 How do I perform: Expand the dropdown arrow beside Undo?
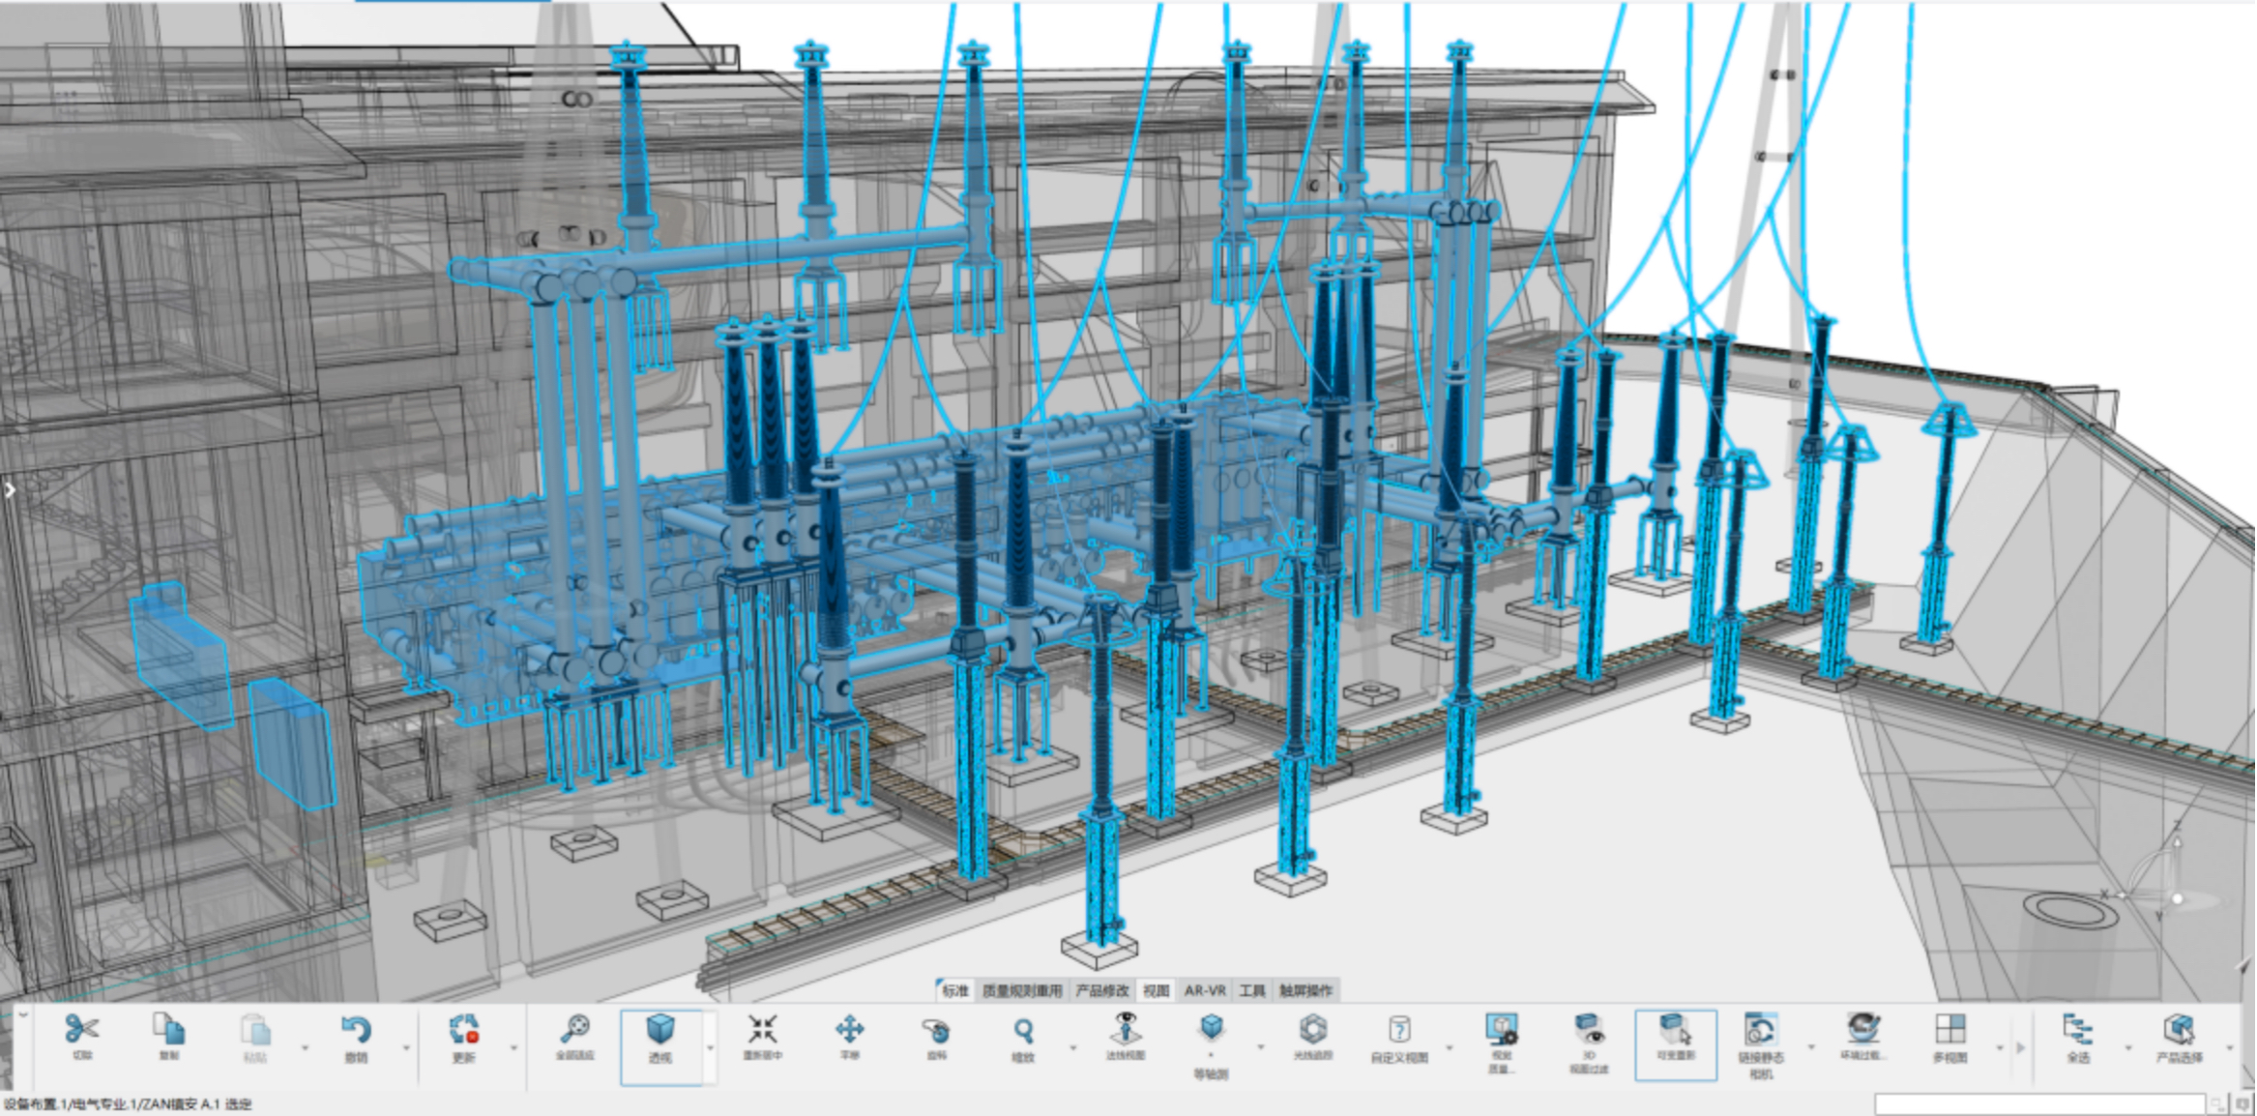click(406, 1048)
